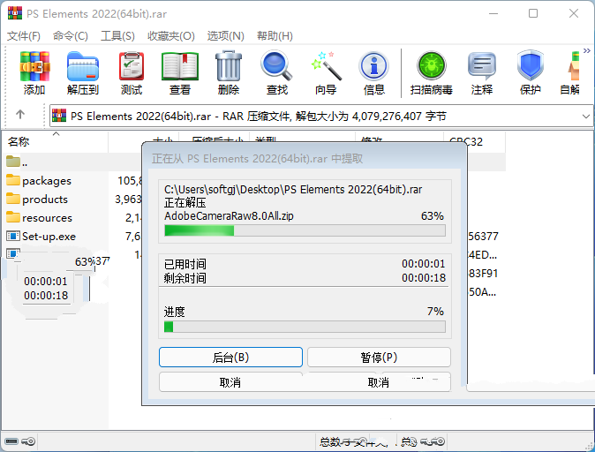This screenshot has height=452, width=595.
Task: Click the Extract To (解压到) icon
Action: point(83,73)
